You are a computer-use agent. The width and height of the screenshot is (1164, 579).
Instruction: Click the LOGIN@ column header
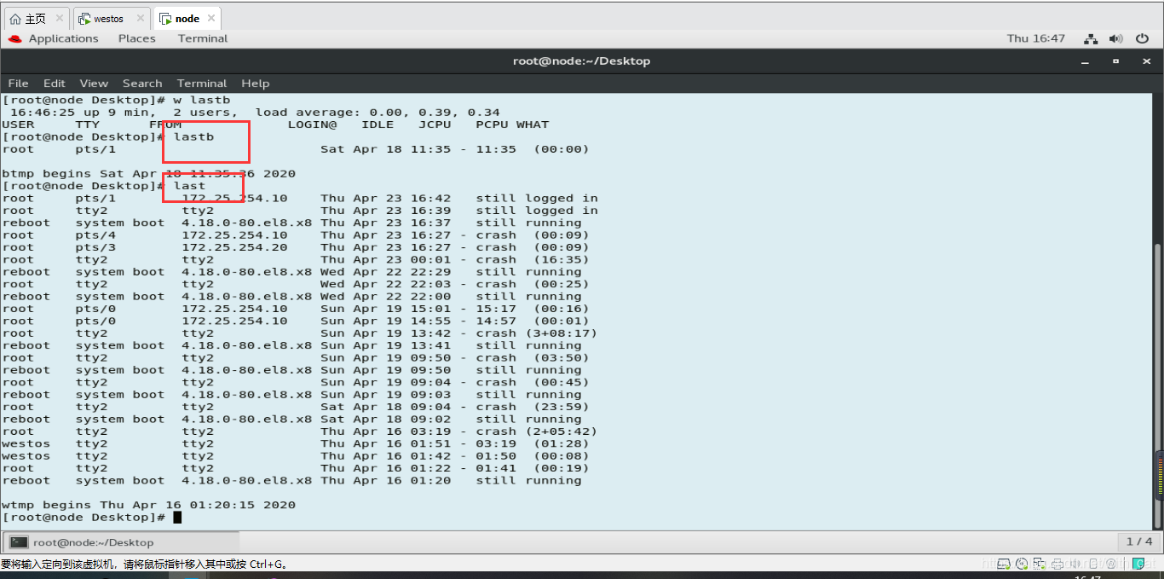click(312, 124)
